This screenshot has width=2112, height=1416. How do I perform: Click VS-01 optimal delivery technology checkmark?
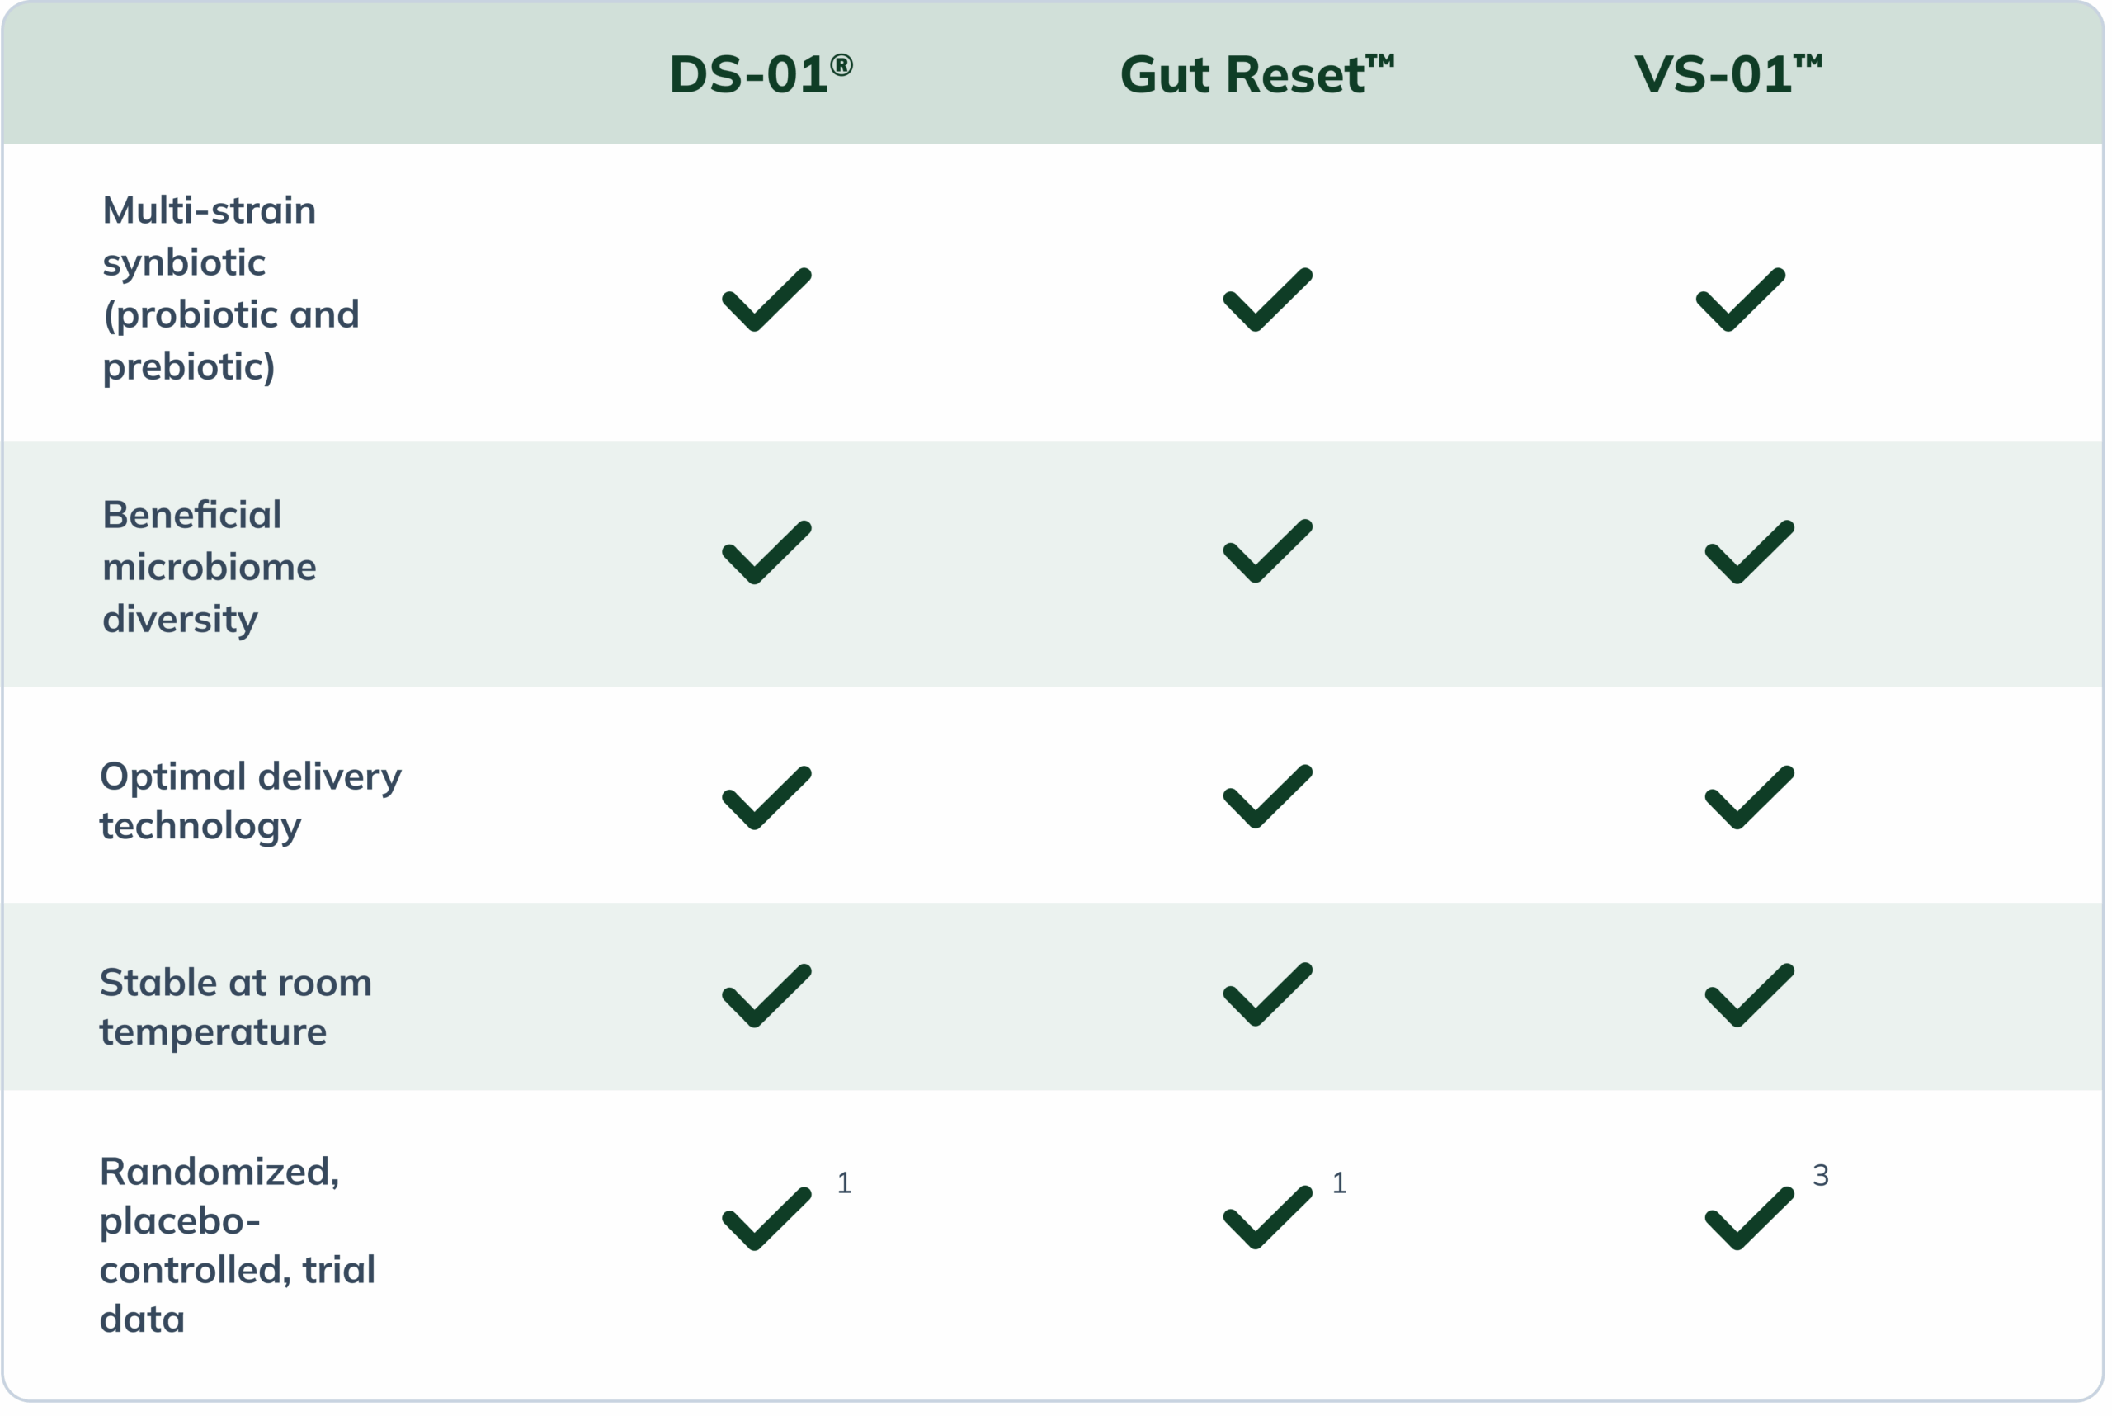pyautogui.click(x=1748, y=797)
